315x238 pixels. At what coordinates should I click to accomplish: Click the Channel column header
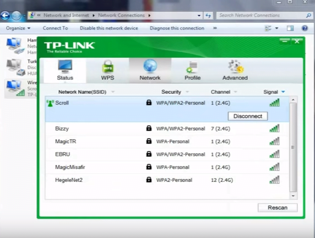[220, 92]
